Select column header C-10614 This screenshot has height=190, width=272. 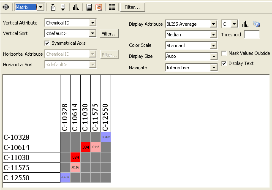tap(75, 103)
